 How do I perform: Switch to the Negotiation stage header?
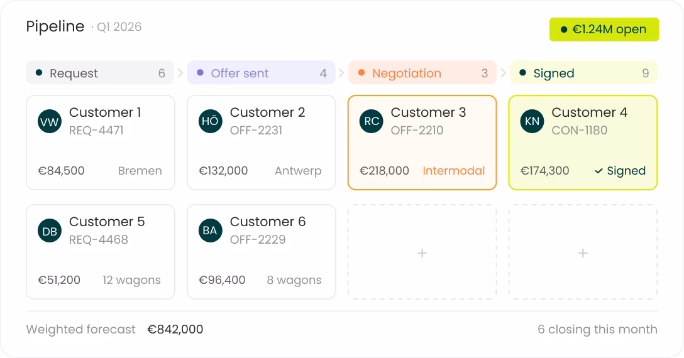click(x=422, y=73)
